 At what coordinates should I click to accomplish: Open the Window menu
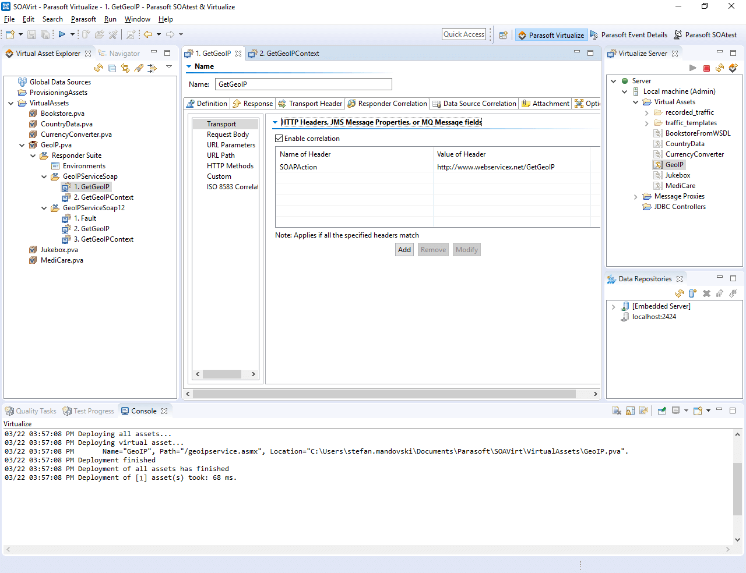[137, 19]
